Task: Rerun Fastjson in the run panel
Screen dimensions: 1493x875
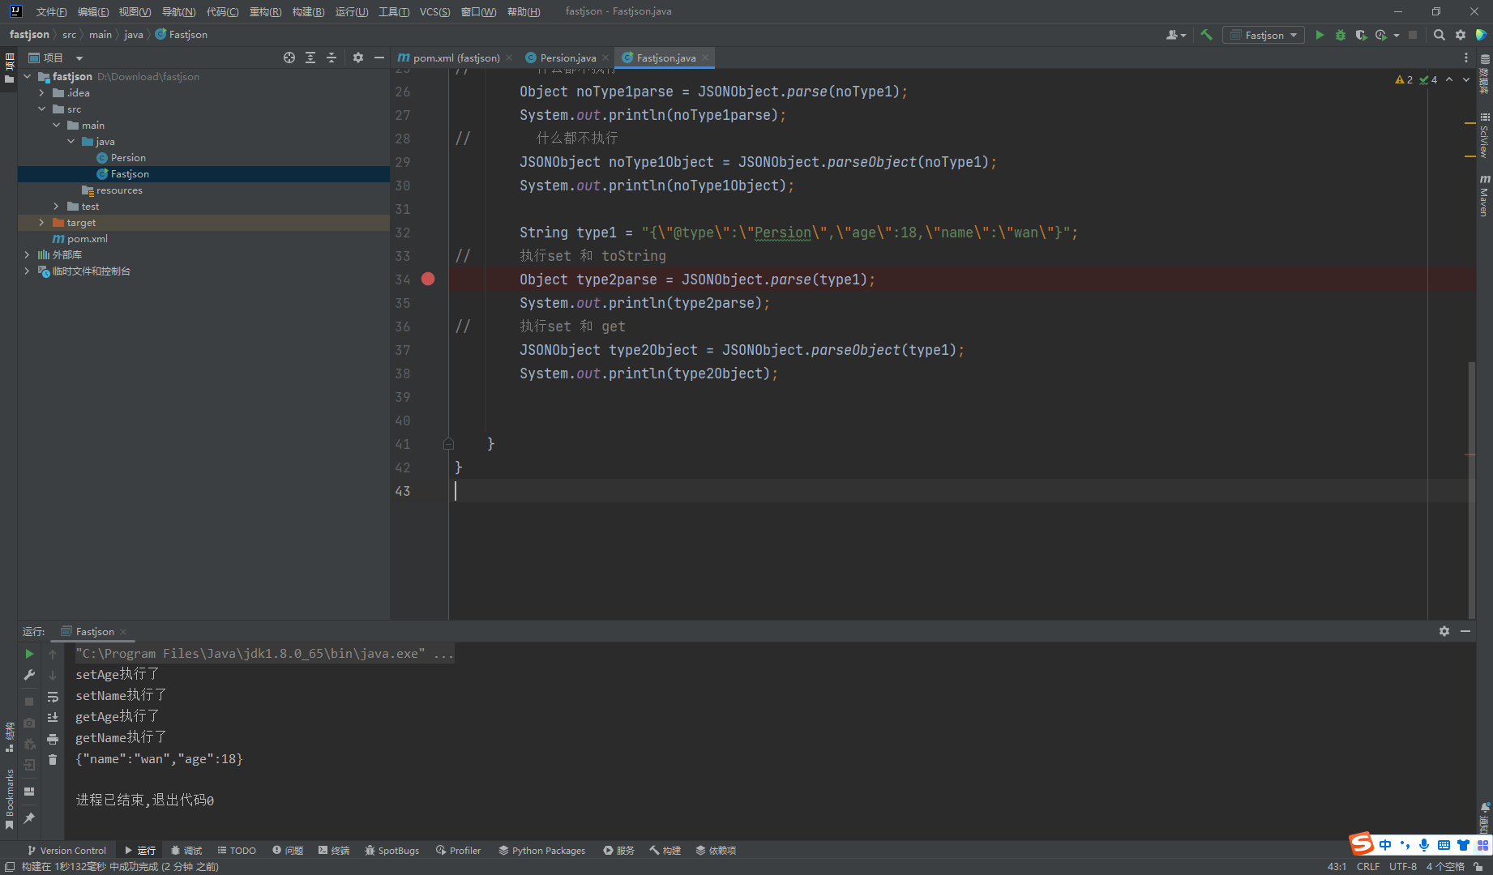Action: [x=29, y=654]
